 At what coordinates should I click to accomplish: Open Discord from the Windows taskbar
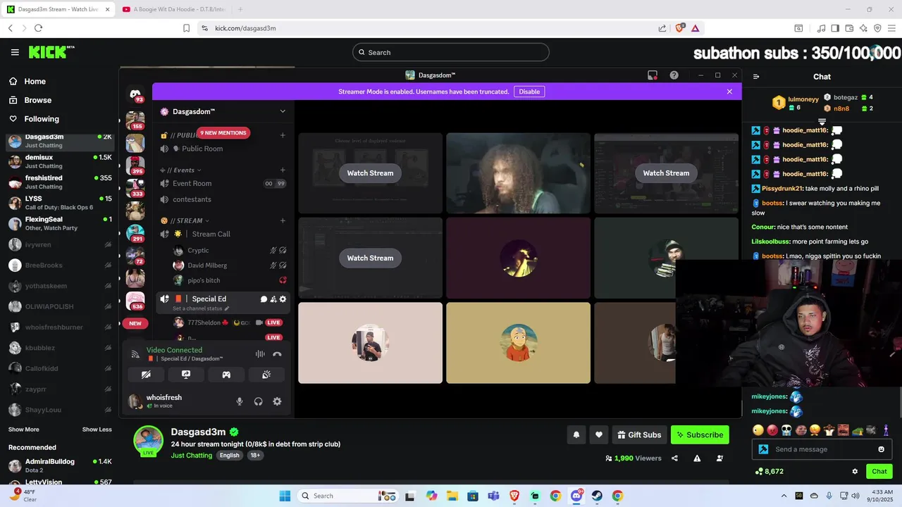pos(576,496)
